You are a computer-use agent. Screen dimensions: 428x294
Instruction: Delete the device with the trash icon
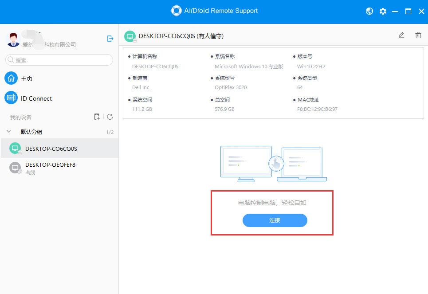tap(418, 35)
